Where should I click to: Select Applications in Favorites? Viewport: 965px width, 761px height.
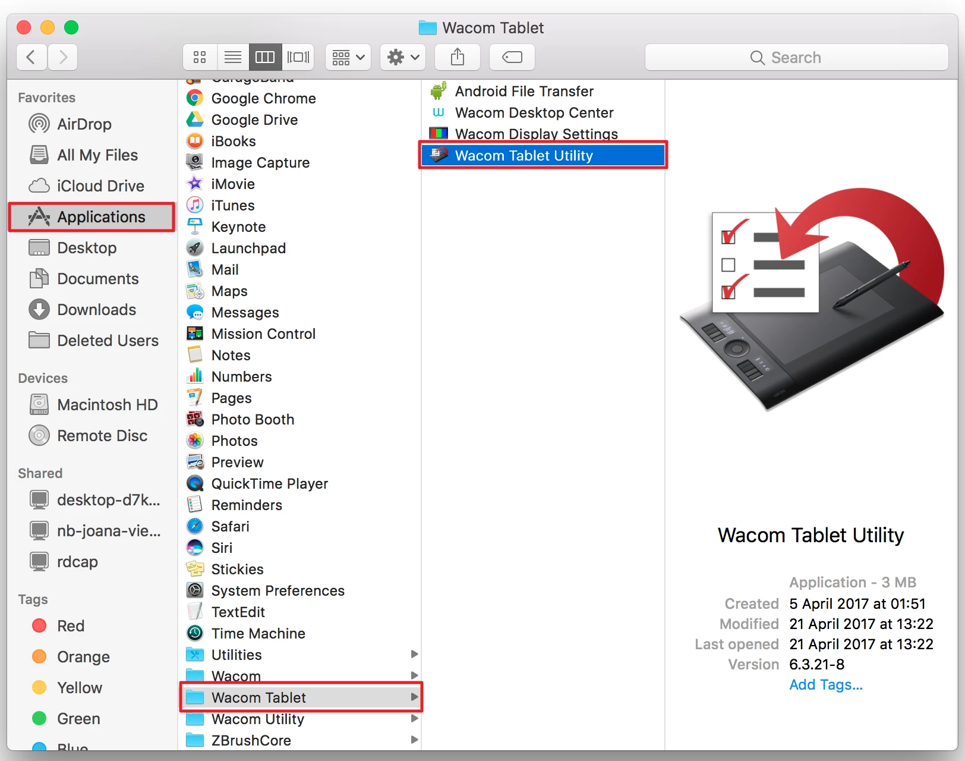pos(92,216)
